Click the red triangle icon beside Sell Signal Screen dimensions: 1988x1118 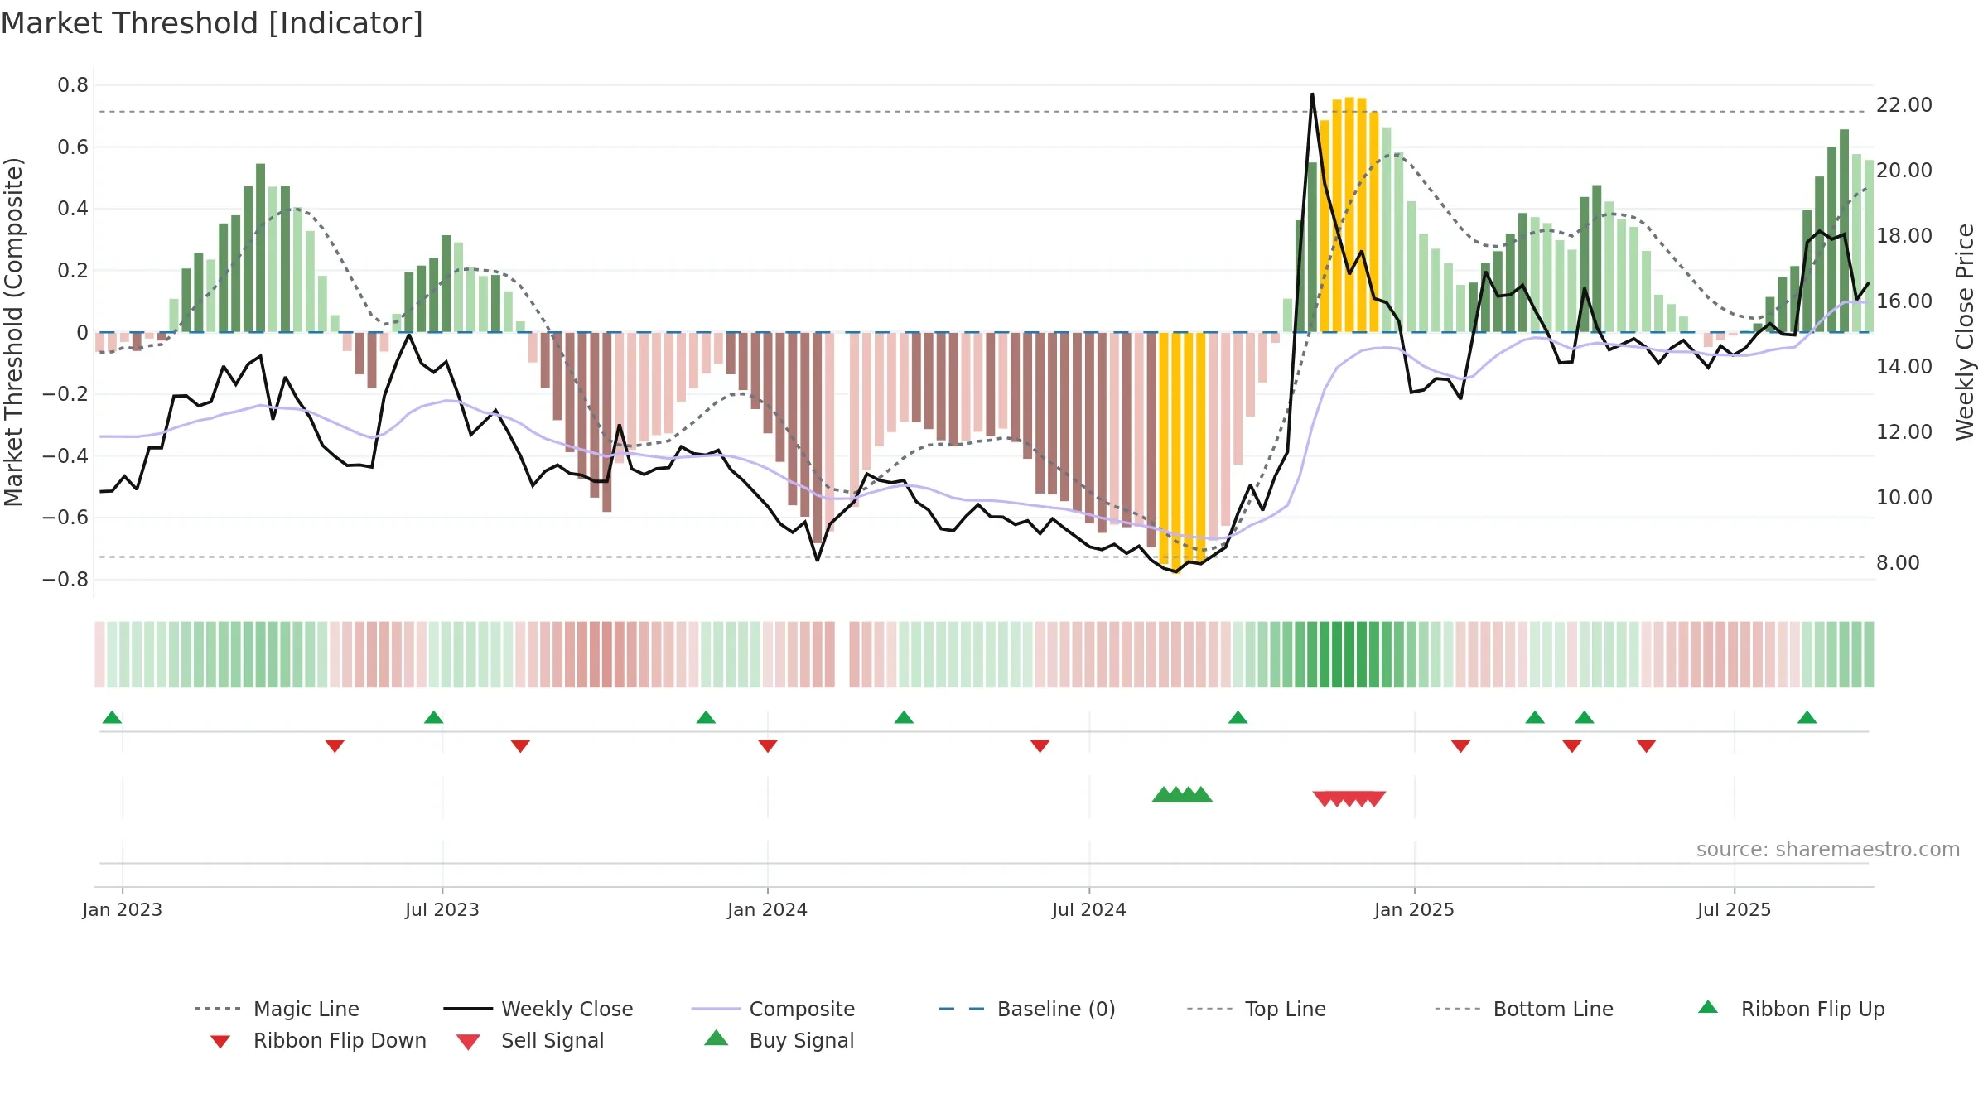[x=468, y=1042]
